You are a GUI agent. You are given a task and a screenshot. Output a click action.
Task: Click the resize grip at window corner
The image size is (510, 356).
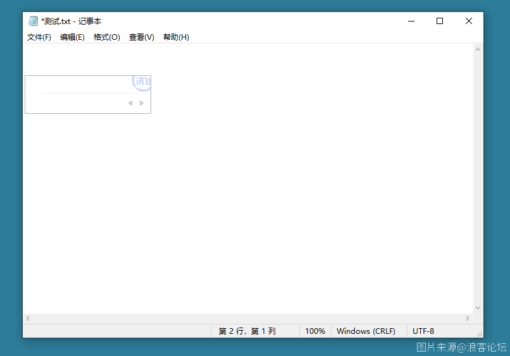pos(480,334)
